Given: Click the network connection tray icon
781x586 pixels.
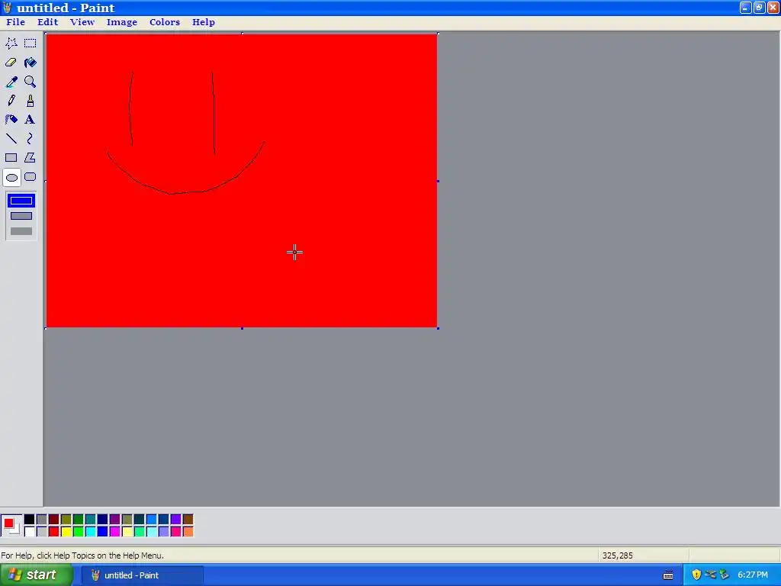Looking at the screenshot, I should [x=710, y=575].
